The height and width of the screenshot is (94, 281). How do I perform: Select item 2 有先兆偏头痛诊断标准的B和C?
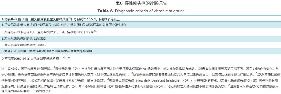140,45
